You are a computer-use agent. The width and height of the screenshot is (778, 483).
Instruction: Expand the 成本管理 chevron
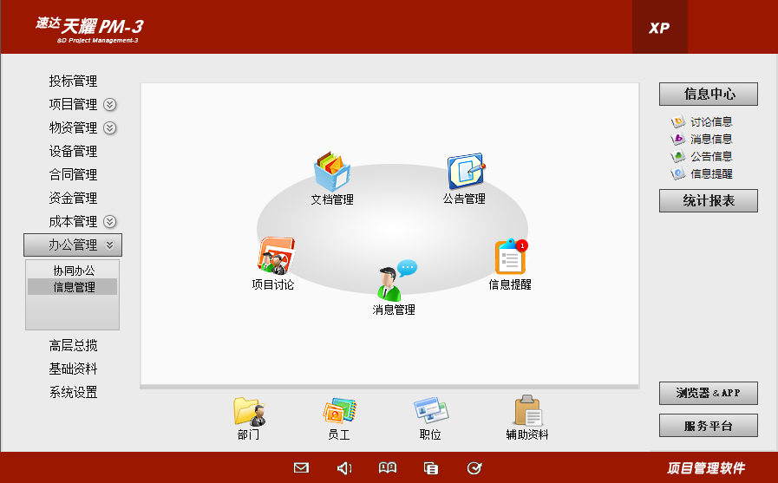[110, 222]
